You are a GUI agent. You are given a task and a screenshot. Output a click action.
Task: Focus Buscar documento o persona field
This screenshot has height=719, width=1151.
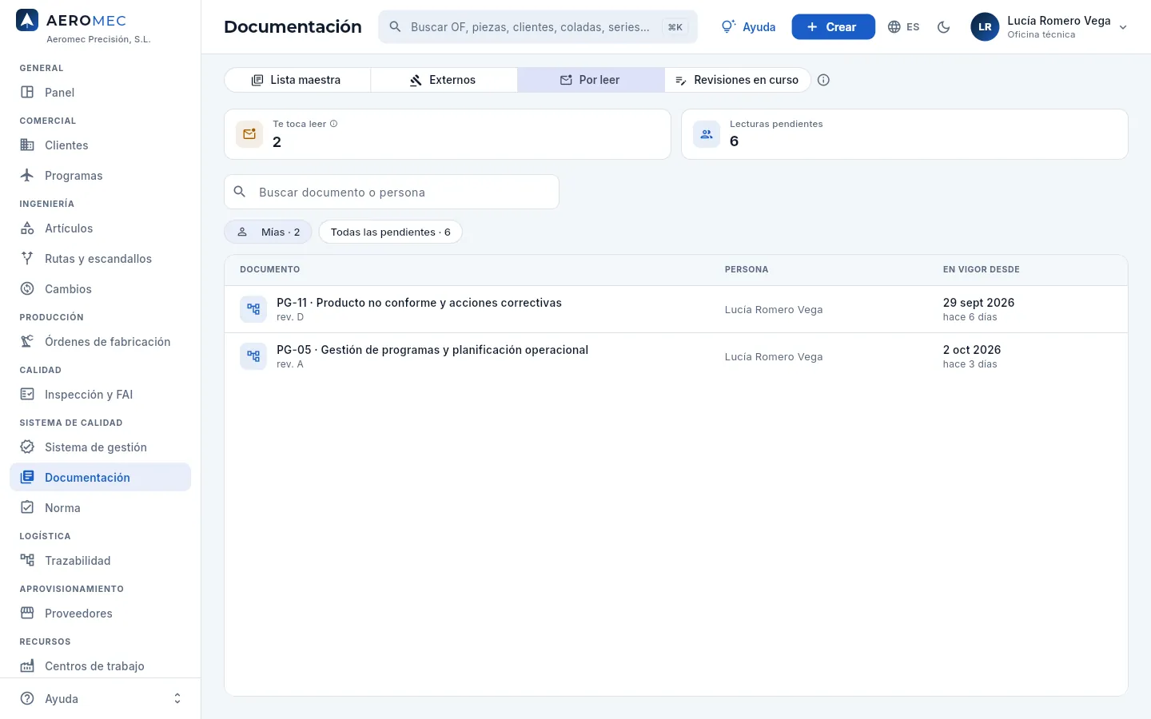click(x=392, y=192)
